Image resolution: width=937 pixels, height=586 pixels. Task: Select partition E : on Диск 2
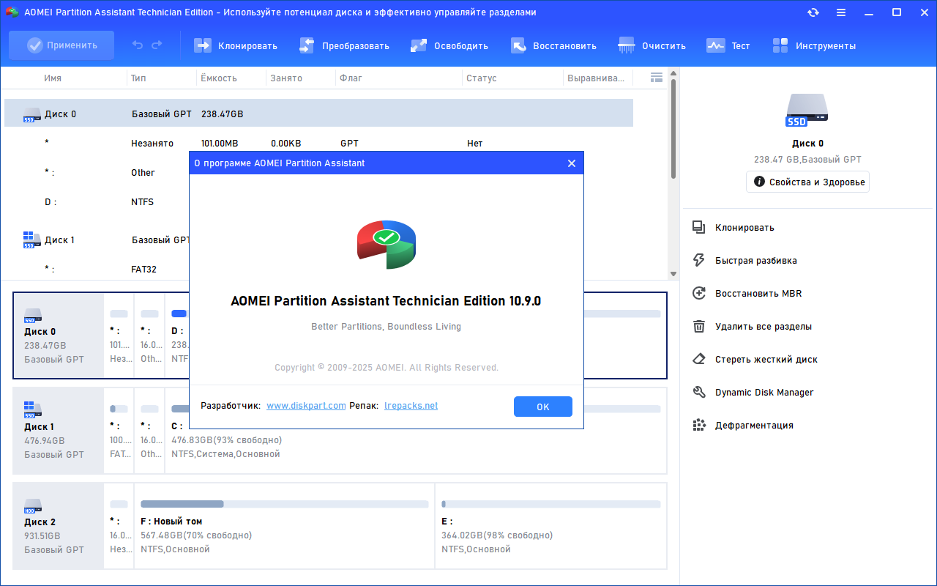point(550,526)
